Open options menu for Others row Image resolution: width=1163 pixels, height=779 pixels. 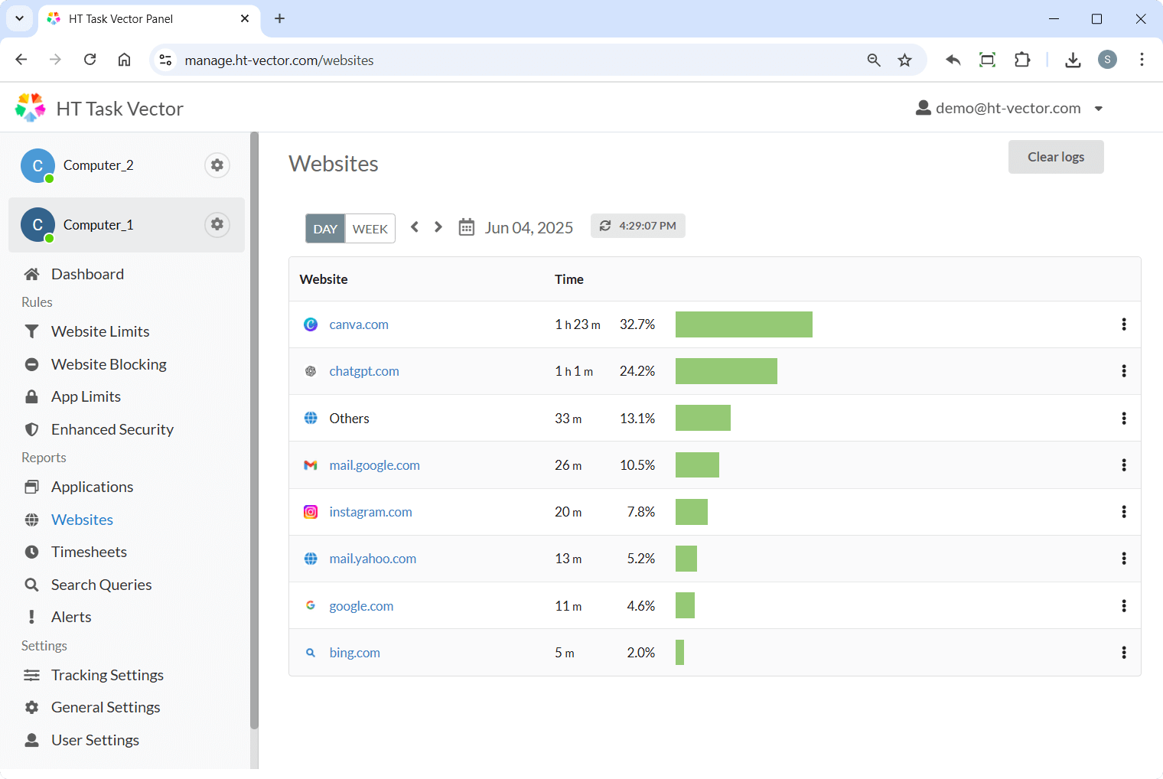pyautogui.click(x=1124, y=419)
